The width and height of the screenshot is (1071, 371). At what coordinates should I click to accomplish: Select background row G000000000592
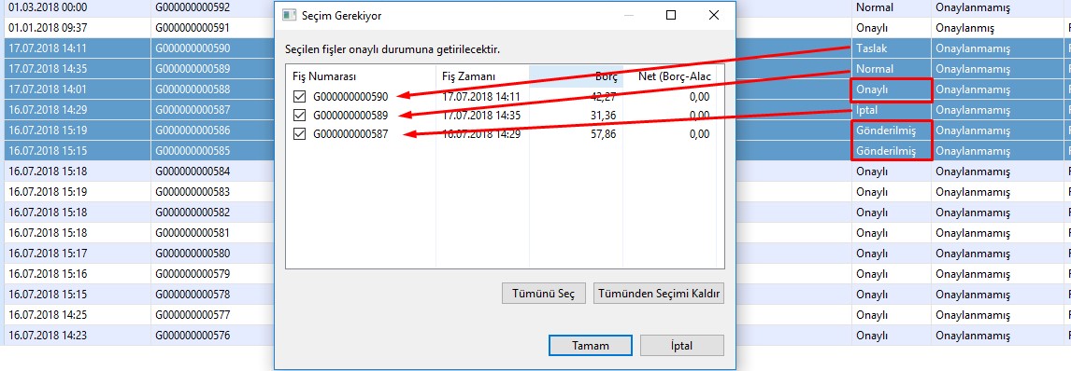(x=535, y=8)
